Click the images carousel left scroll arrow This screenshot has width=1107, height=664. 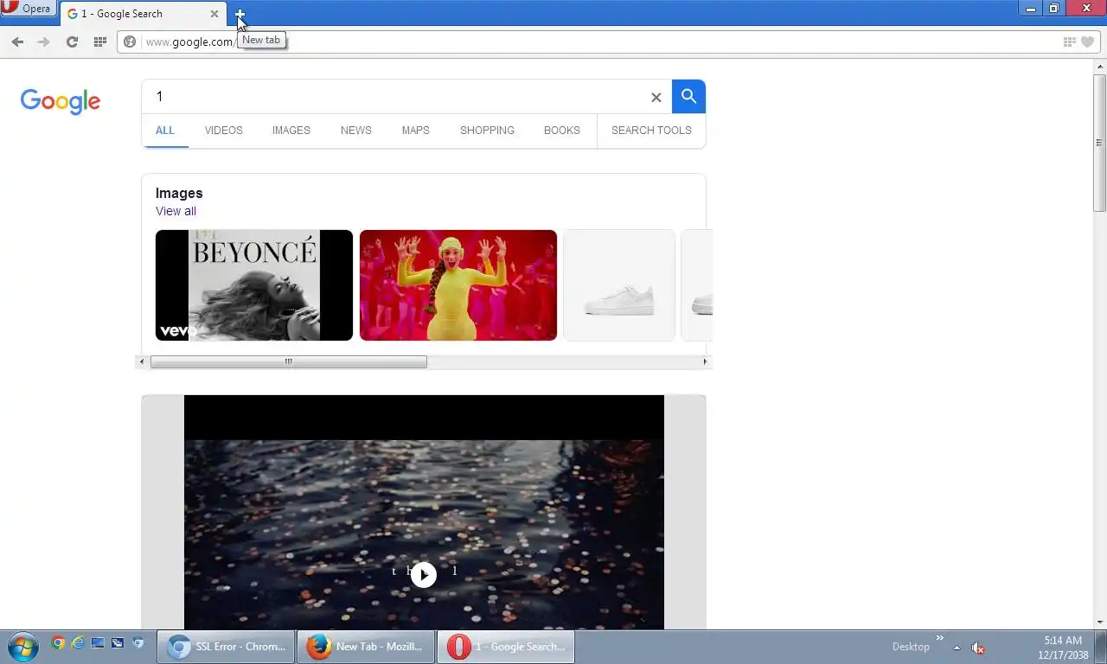pyautogui.click(x=143, y=362)
